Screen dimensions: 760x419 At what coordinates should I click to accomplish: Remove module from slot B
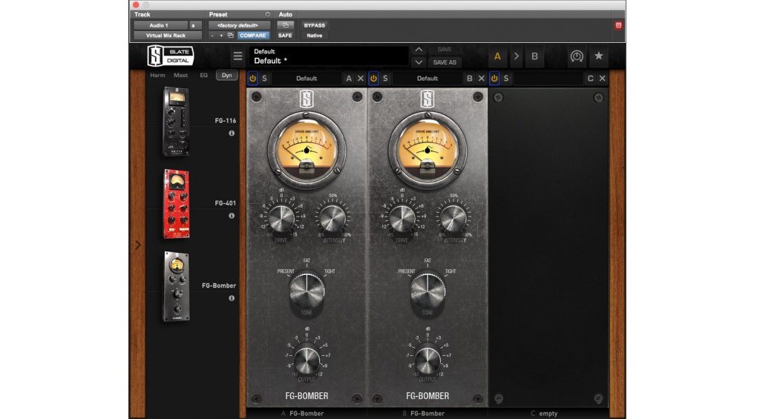pyautogui.click(x=481, y=78)
